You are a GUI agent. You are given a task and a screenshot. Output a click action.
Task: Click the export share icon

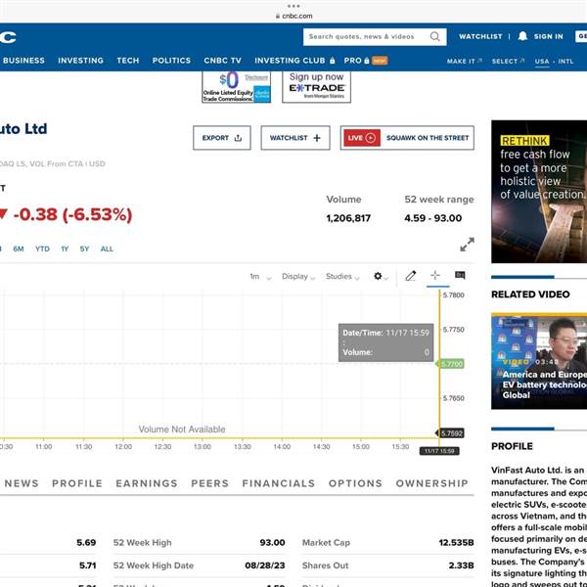coord(238,138)
